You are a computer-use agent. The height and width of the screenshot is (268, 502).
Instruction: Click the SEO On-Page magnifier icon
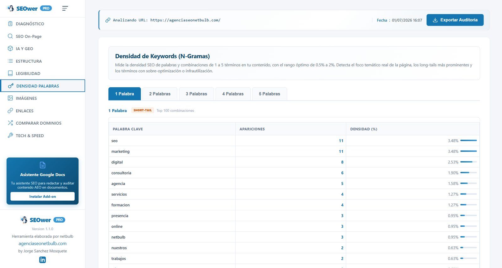(x=10, y=36)
